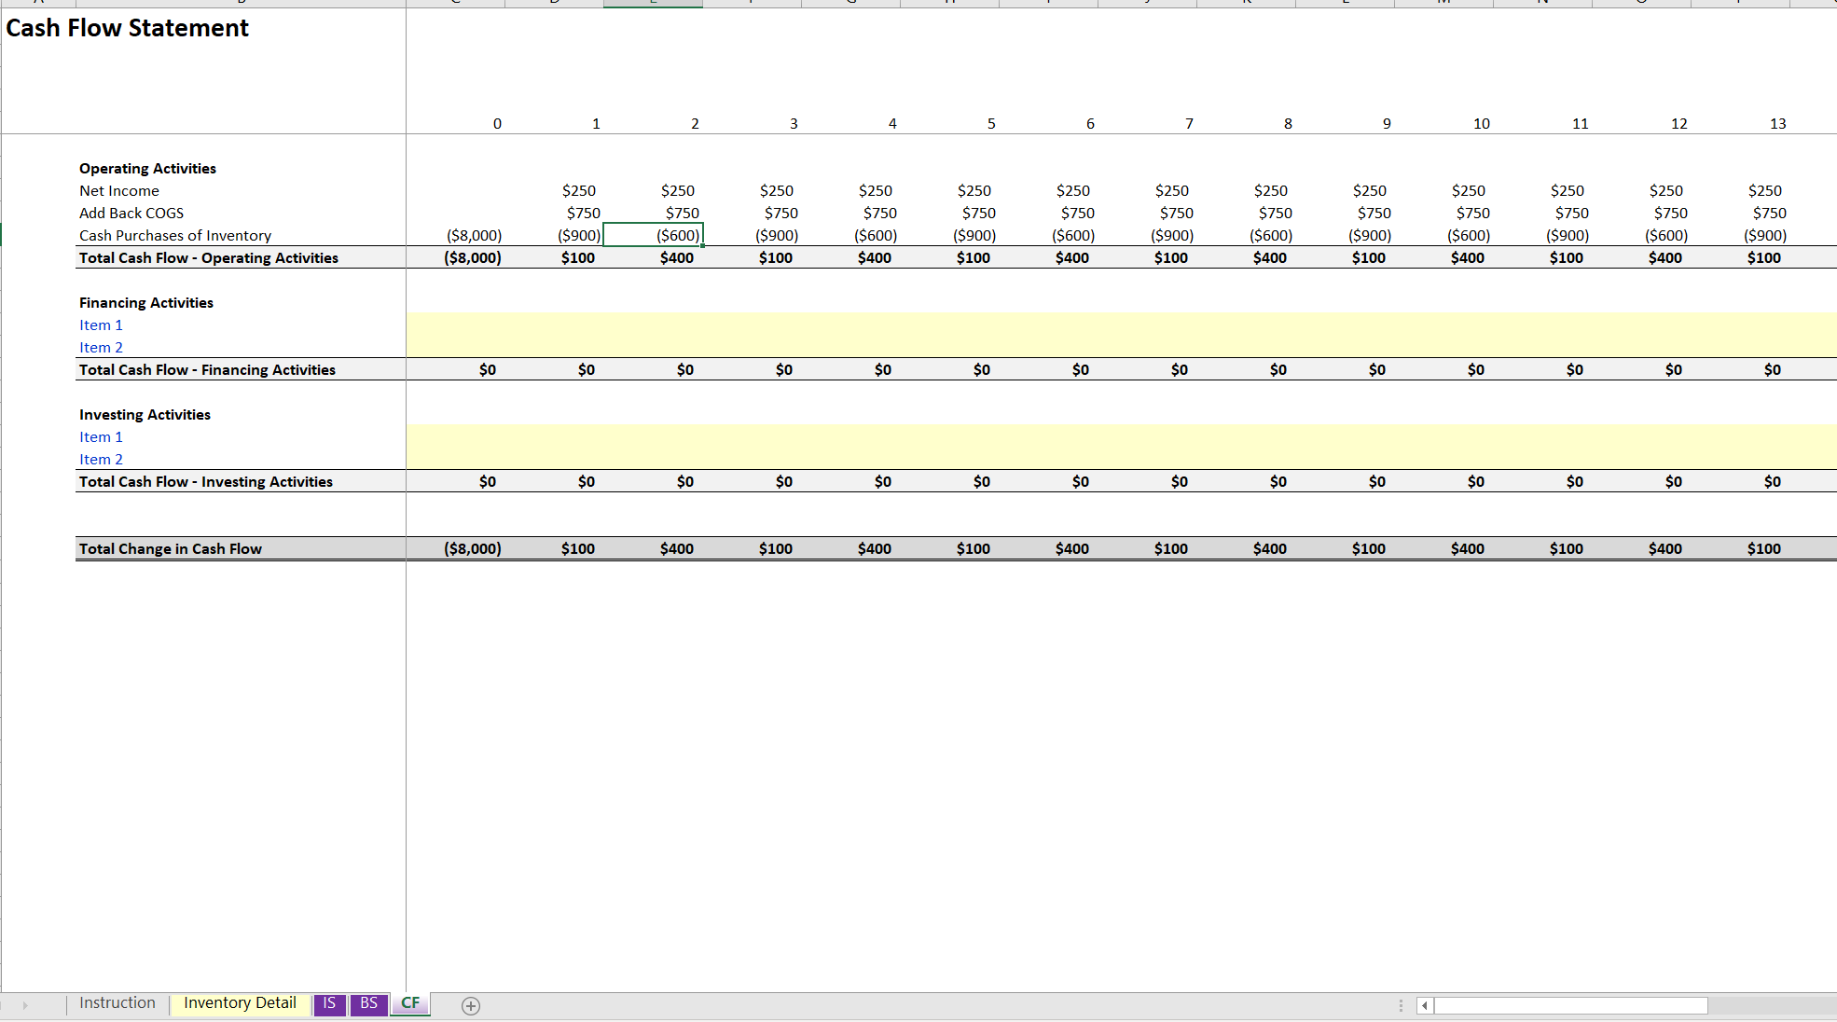
Task: Click the horizontal scrollbar left arrow
Action: click(x=1424, y=1005)
